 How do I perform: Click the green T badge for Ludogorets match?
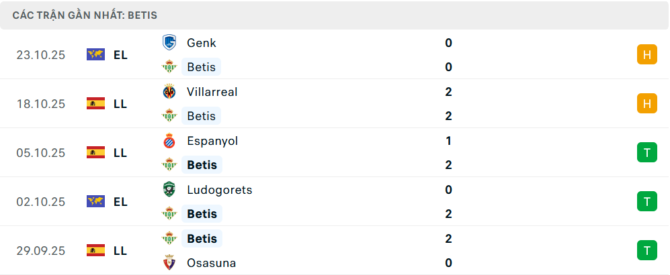[646, 202]
